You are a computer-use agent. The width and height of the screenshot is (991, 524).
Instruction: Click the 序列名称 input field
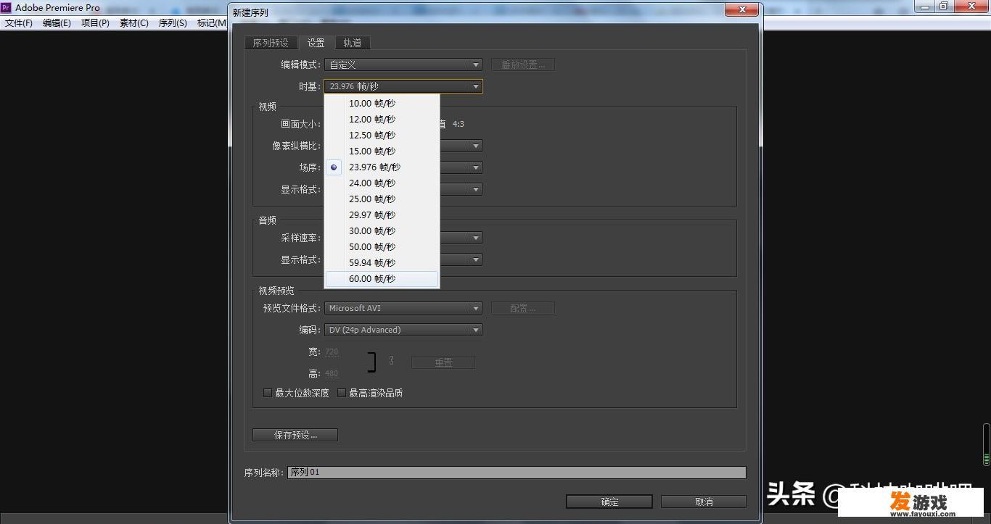(x=517, y=473)
